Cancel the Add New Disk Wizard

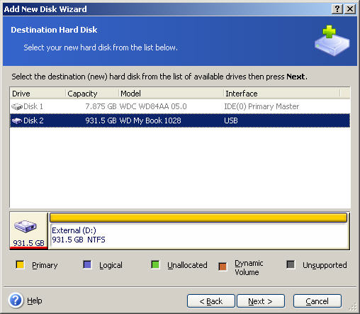point(317,301)
